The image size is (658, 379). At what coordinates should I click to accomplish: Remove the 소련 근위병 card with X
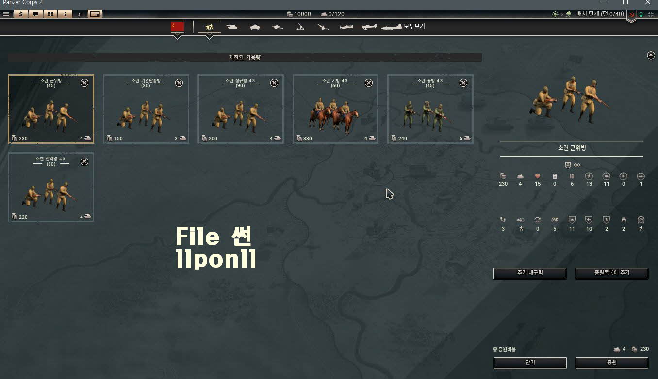pos(84,83)
